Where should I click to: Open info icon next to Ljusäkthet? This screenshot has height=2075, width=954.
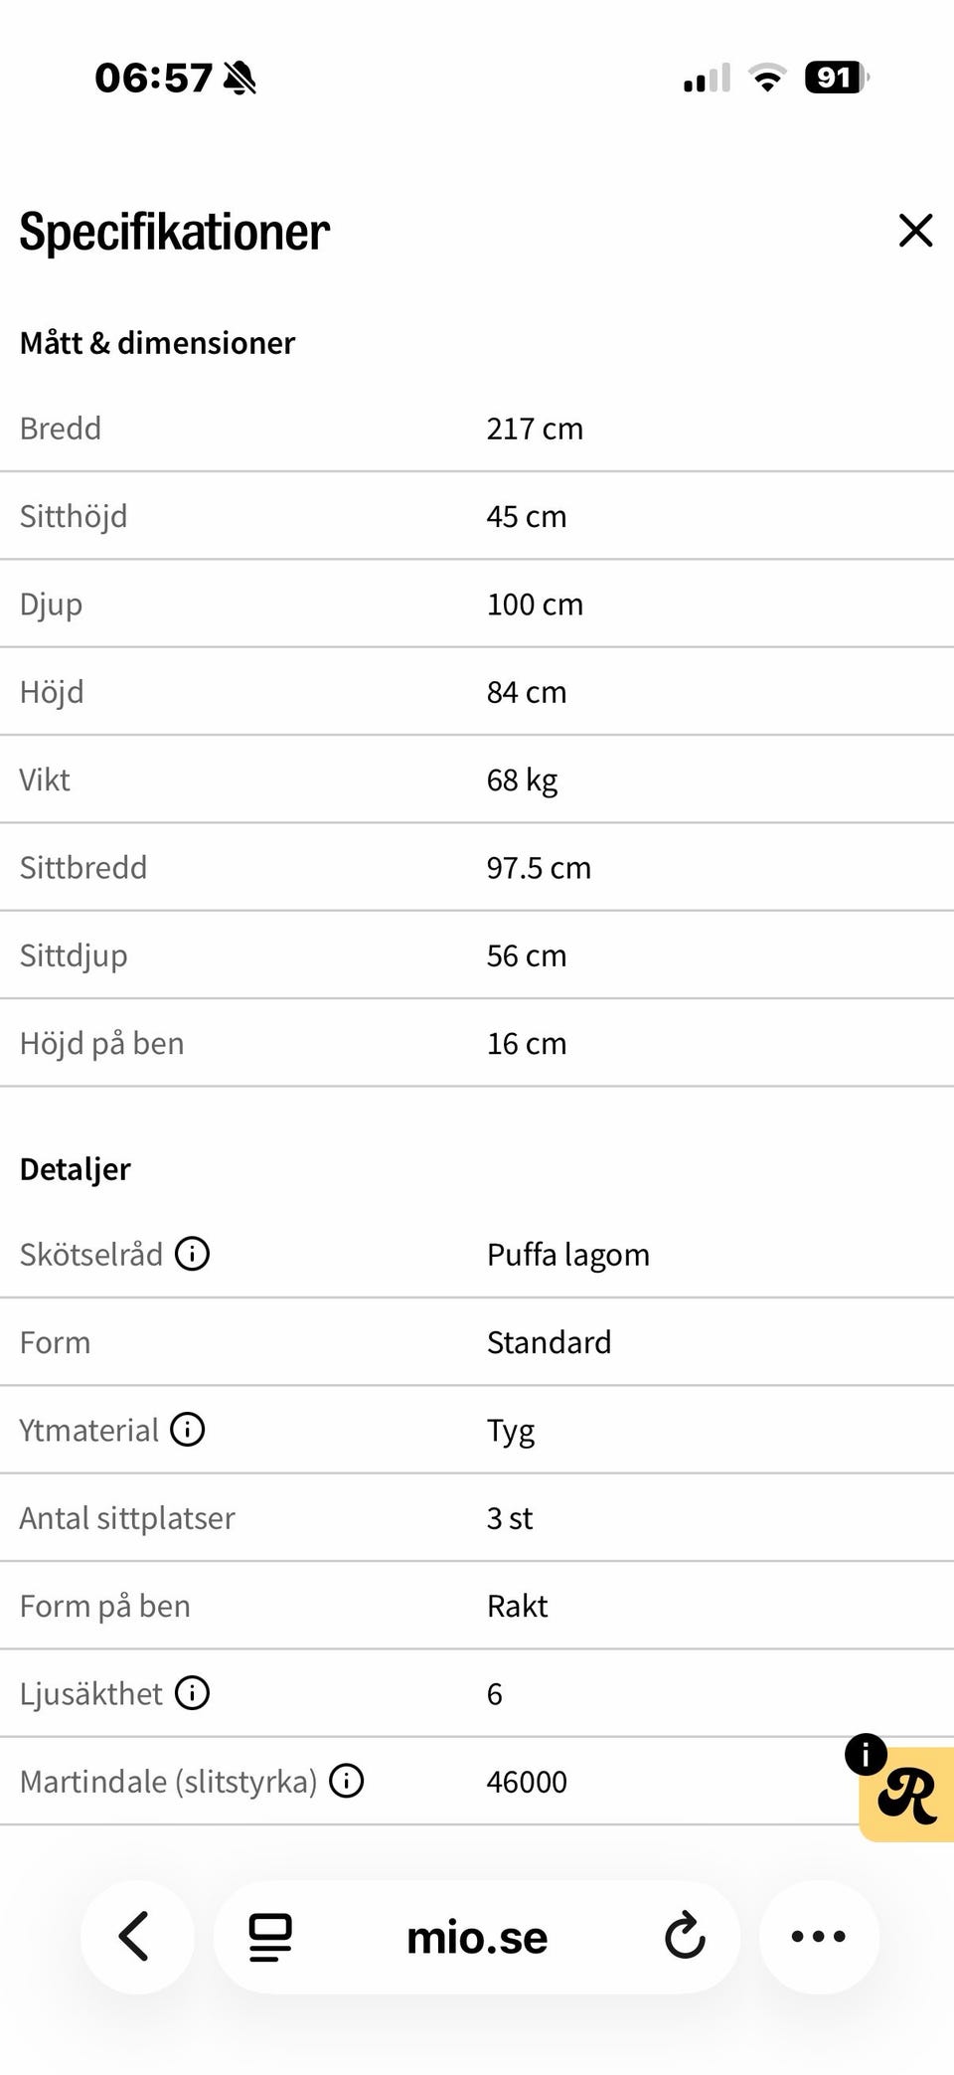(x=193, y=1692)
